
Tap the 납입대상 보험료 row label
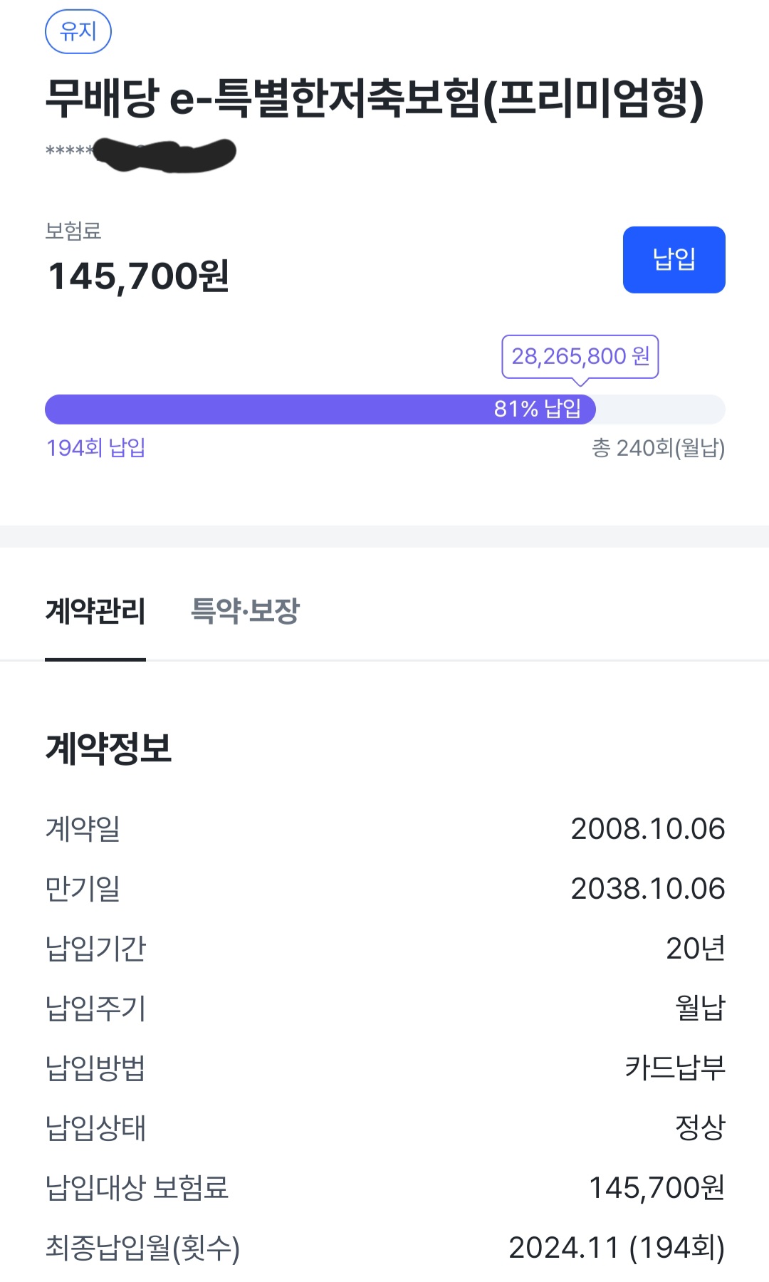point(137,1188)
